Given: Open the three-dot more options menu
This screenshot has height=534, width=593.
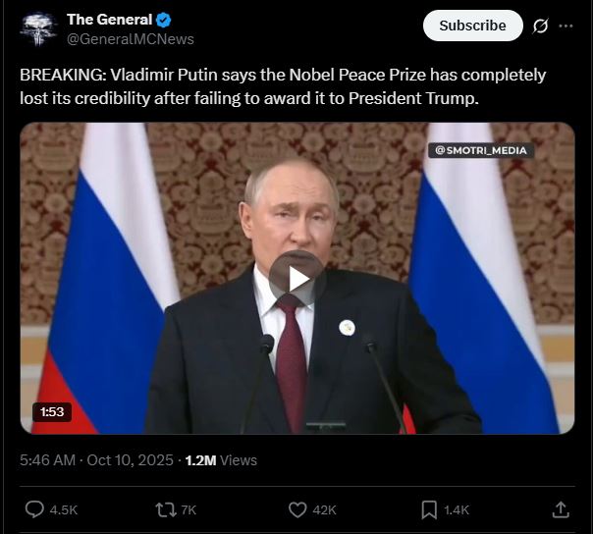Looking at the screenshot, I should tap(566, 27).
